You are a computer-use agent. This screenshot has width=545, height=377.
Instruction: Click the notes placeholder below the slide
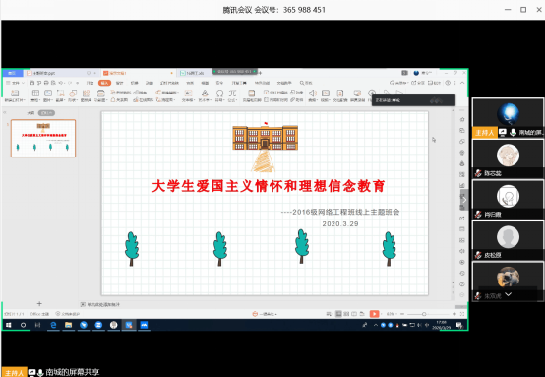pyautogui.click(x=100, y=305)
